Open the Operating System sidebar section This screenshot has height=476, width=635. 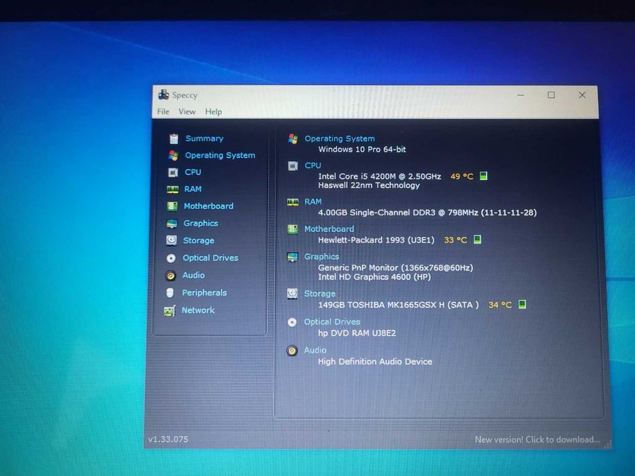pyautogui.click(x=221, y=156)
